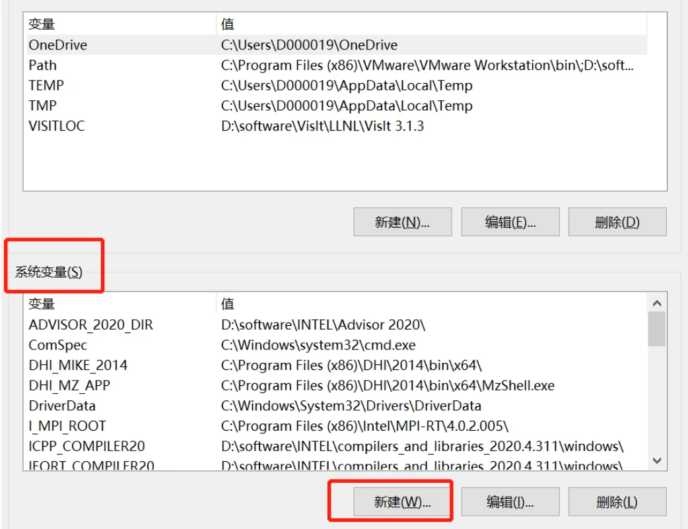Click the system variable 删除(L) button

click(617, 501)
